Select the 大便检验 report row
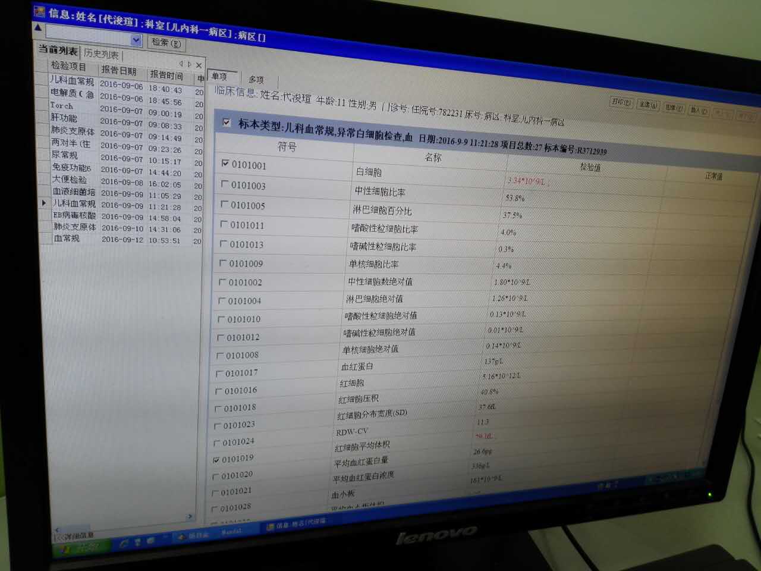The height and width of the screenshot is (571, 761). [121, 181]
